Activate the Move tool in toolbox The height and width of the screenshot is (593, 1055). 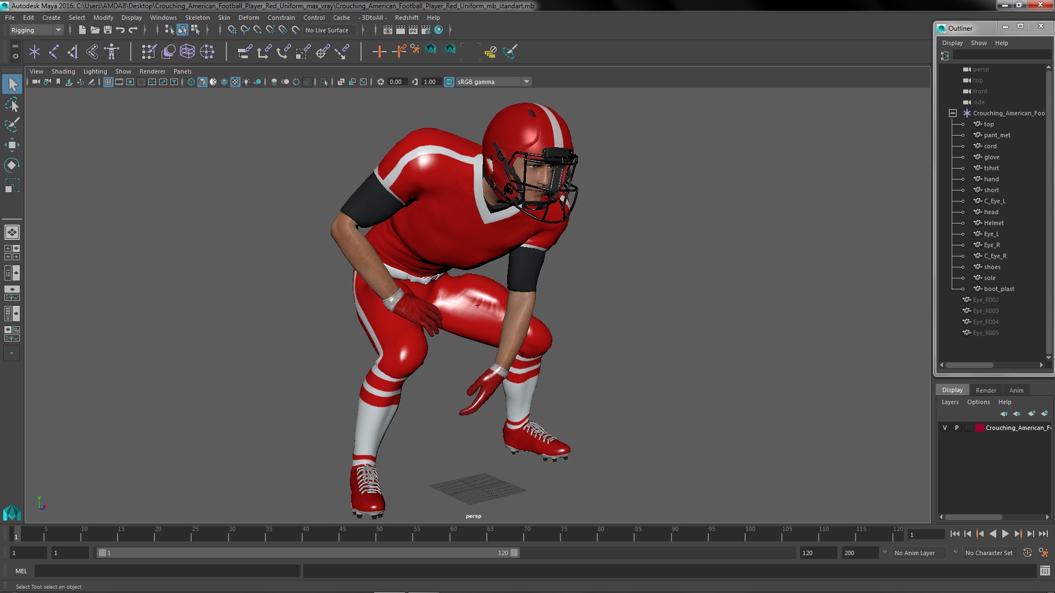[12, 145]
